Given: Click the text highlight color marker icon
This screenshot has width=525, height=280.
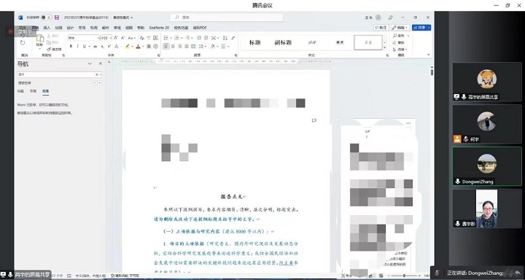Looking at the screenshot, I should click(128, 47).
